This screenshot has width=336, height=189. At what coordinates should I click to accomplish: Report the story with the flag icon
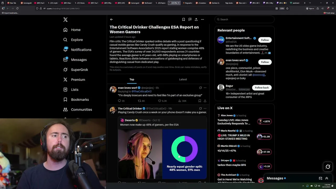coord(190,19)
